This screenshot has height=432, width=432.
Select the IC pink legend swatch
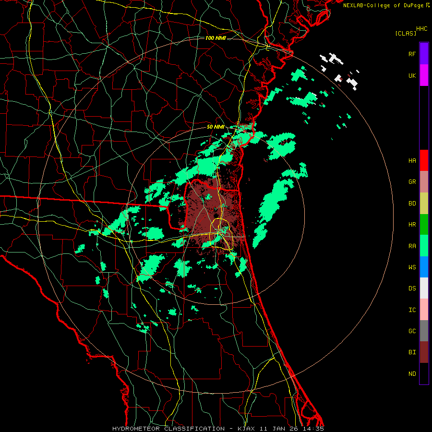424,310
